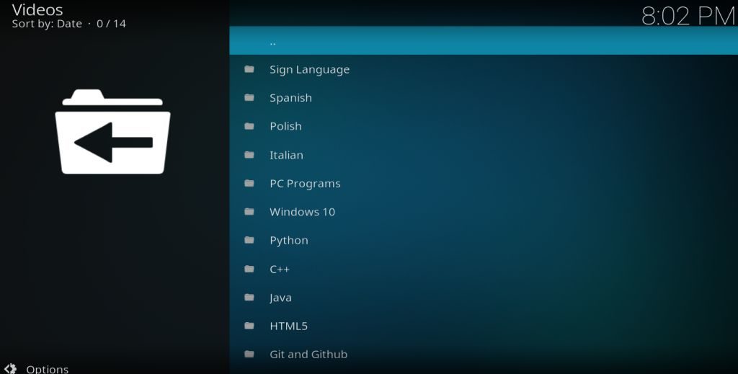
Task: Click the Spanish folder icon
Action: click(249, 97)
